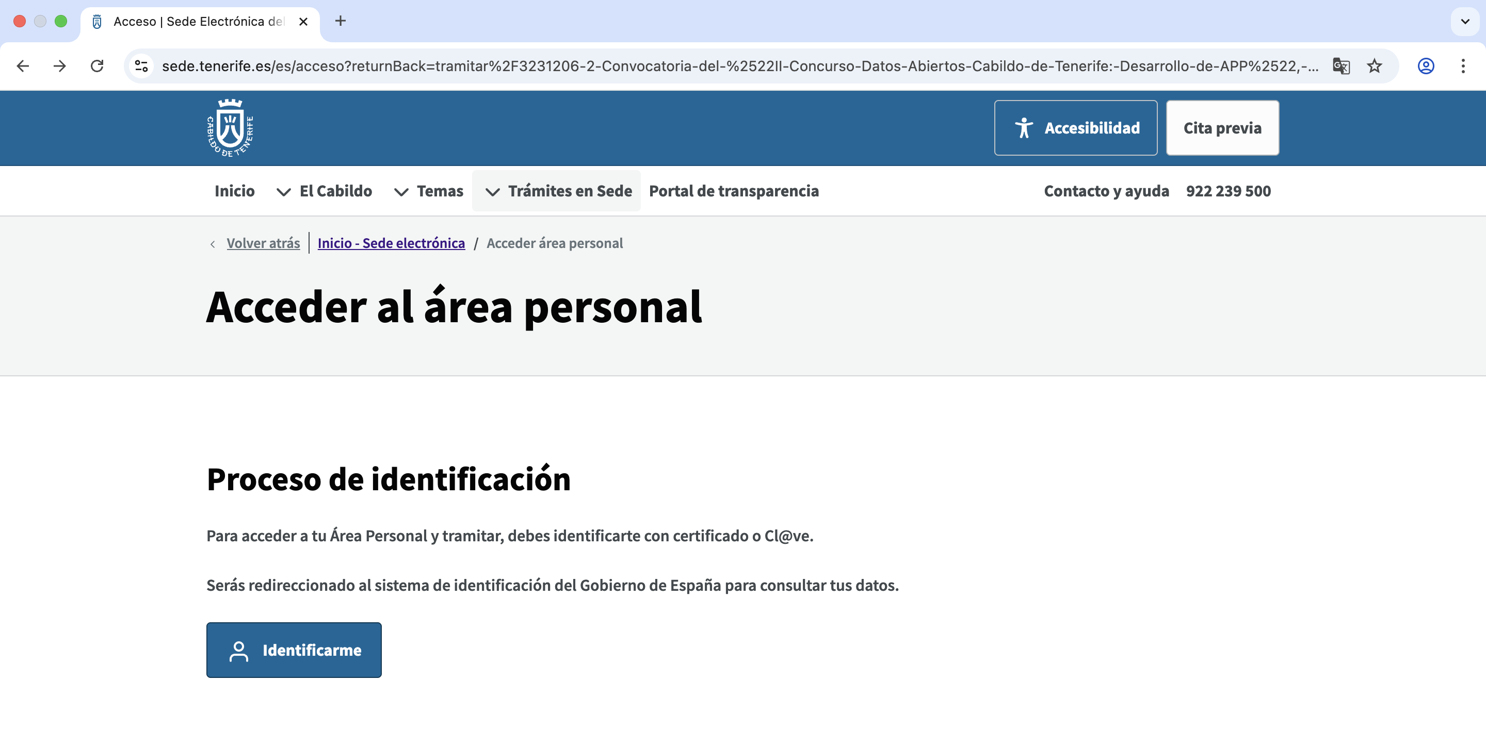
Task: Open Chrome's three-dot menu
Action: [x=1463, y=65]
